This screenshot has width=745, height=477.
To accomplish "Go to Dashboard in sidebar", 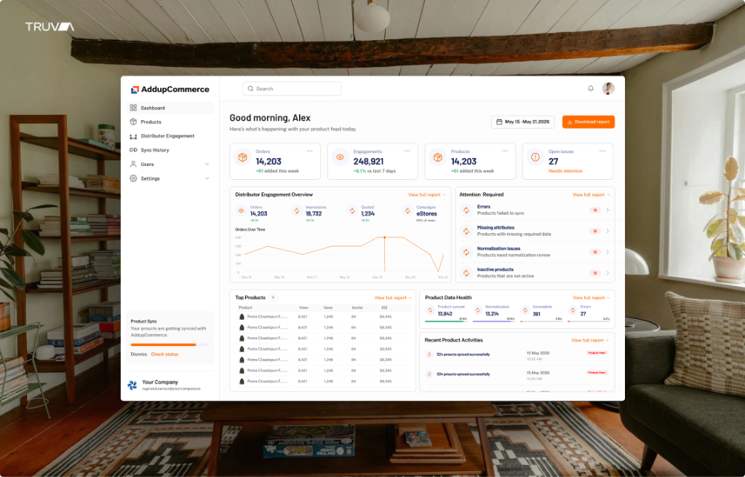I will pos(170,108).
